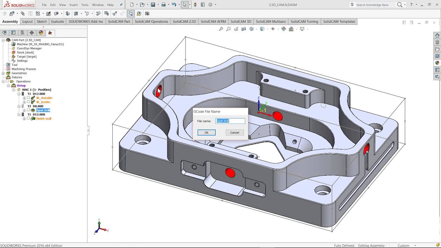Toggle the checkbox next to Finish wall

(x=28, y=118)
